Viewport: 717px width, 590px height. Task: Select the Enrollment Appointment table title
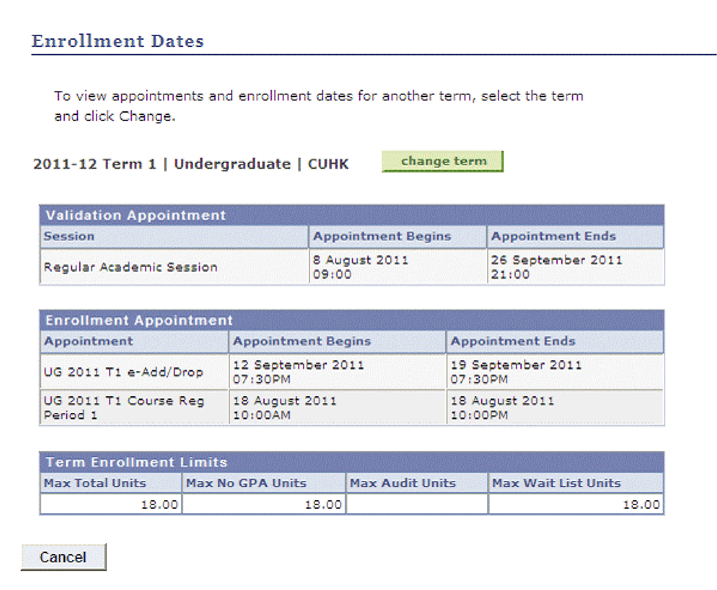139,320
